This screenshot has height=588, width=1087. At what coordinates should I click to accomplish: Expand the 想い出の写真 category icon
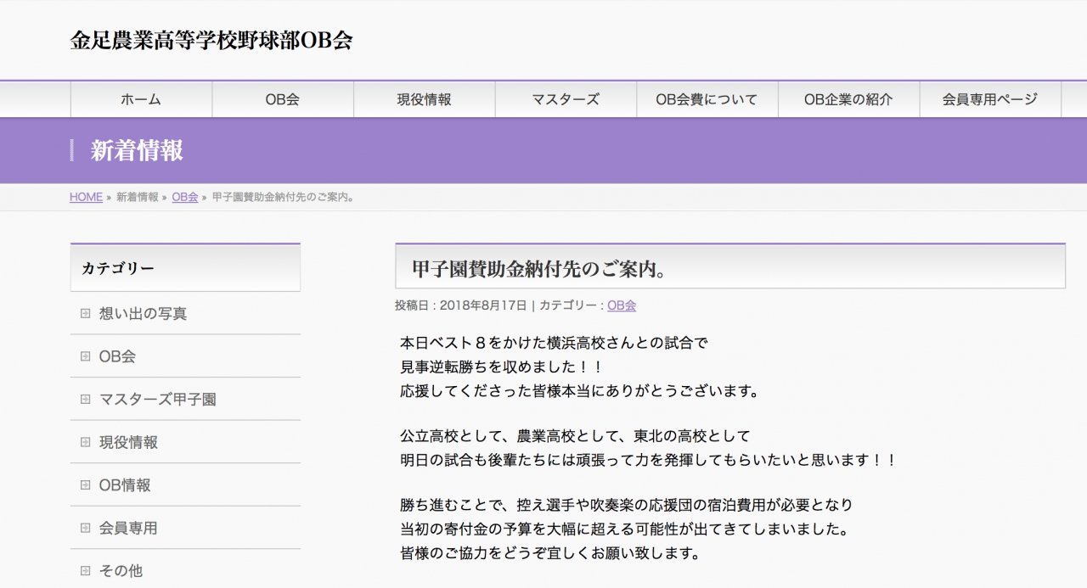click(83, 313)
